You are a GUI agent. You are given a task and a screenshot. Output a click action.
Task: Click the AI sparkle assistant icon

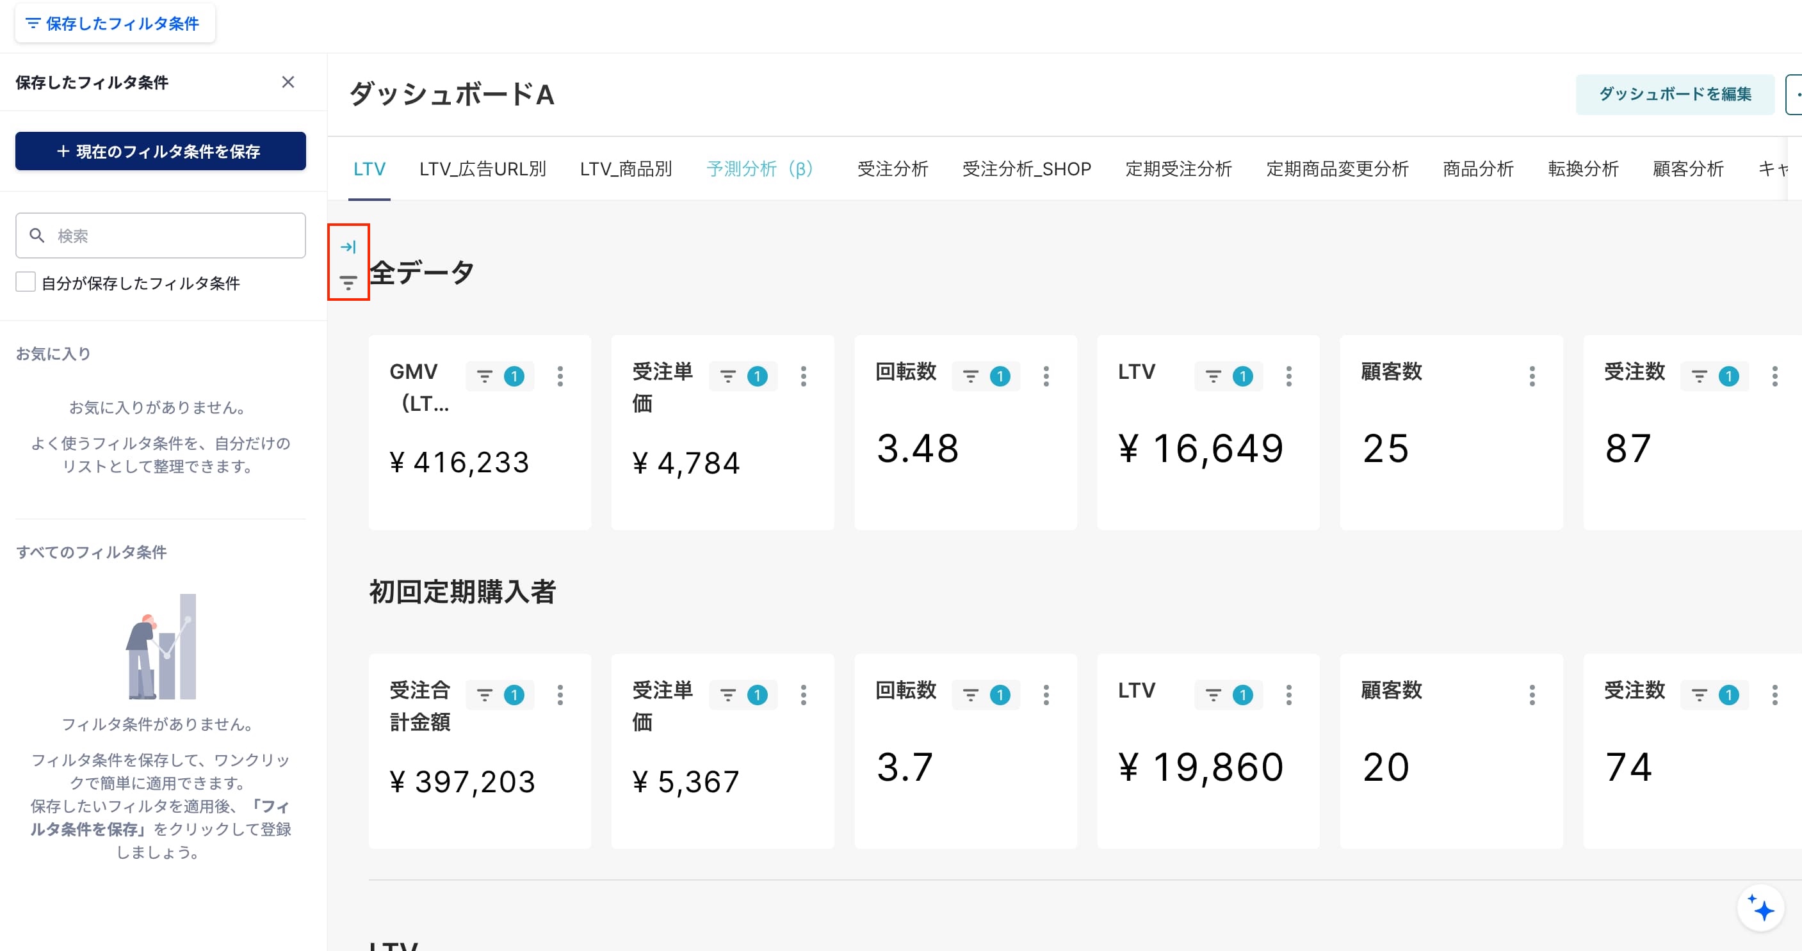click(1760, 908)
